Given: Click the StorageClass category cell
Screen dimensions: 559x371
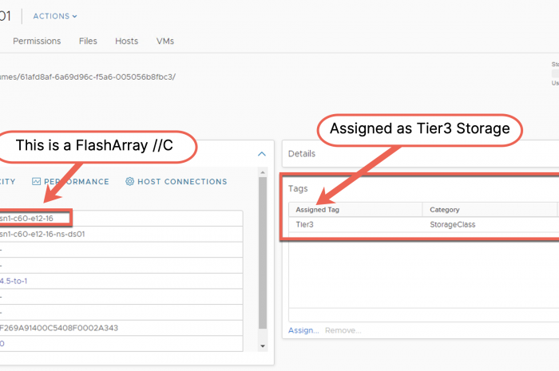Looking at the screenshot, I should (452, 225).
